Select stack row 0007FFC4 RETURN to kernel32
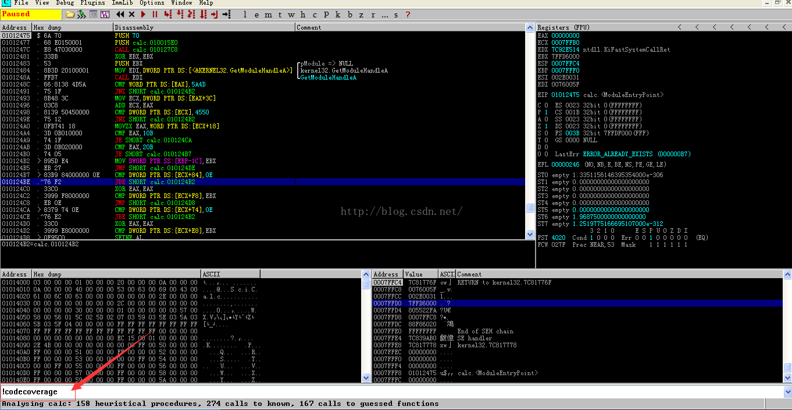 (x=577, y=282)
